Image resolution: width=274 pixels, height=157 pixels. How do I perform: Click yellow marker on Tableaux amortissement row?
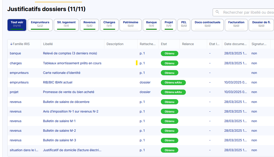click(x=137, y=63)
